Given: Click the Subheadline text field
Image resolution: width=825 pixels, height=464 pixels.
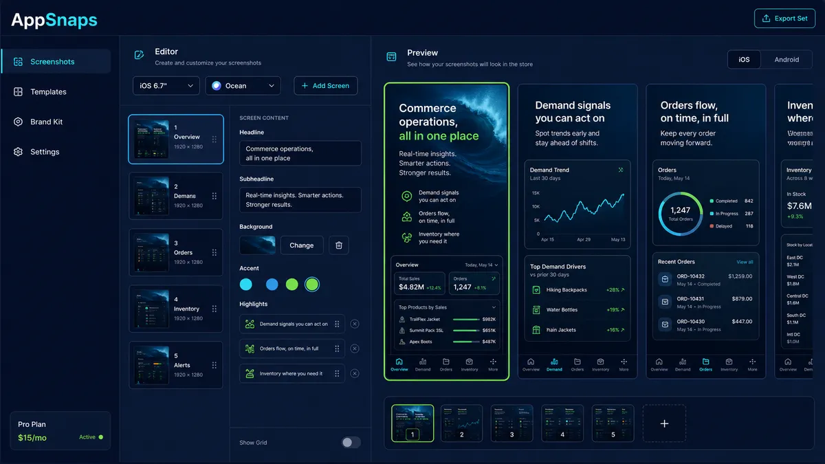Looking at the screenshot, I should pyautogui.click(x=300, y=200).
